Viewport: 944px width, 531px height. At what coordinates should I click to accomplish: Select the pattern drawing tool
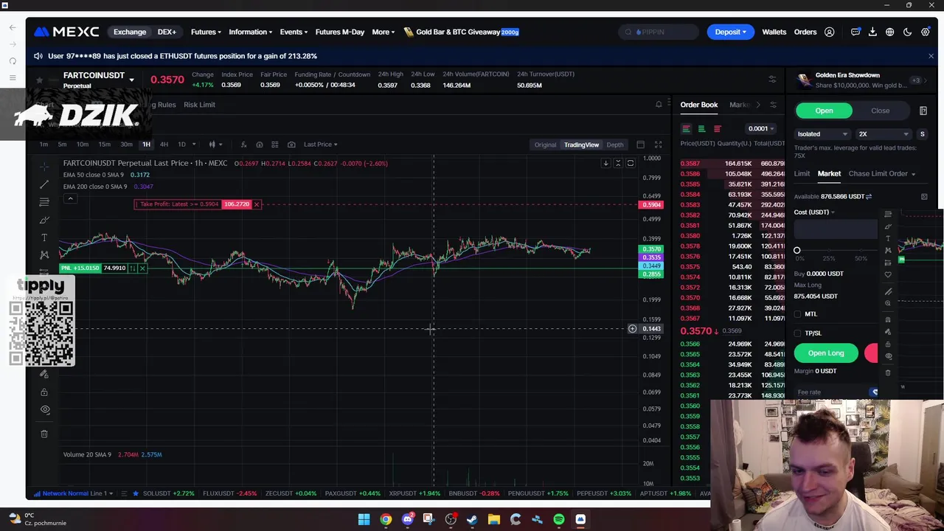[x=44, y=255]
